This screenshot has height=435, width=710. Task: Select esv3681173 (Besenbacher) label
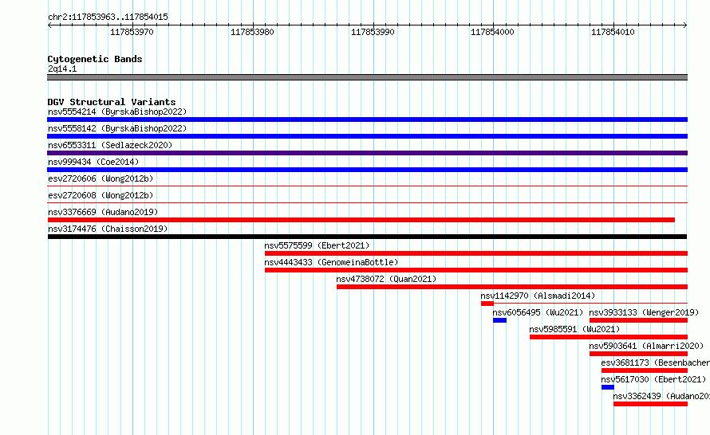[x=655, y=362]
